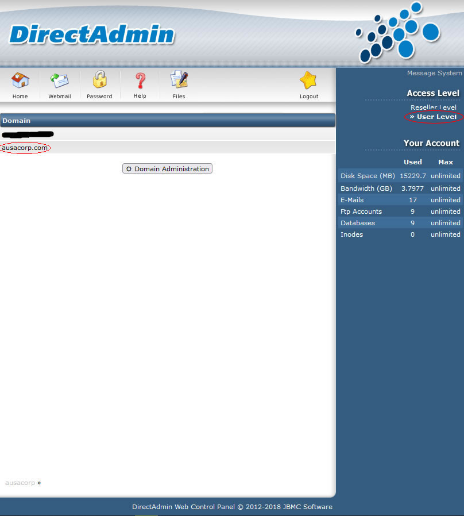Click the blue bubbles graphic in the header
Viewport: 464px width, 516px height.
click(398, 33)
